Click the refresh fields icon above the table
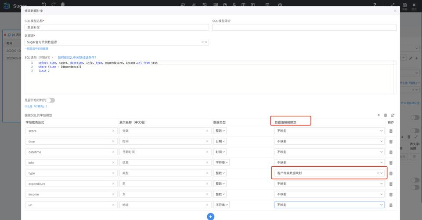This screenshot has height=220, width=422. [393, 115]
